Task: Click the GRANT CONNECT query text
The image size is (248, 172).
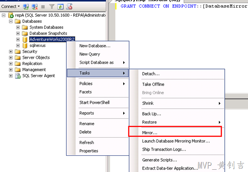Action: 184,6
